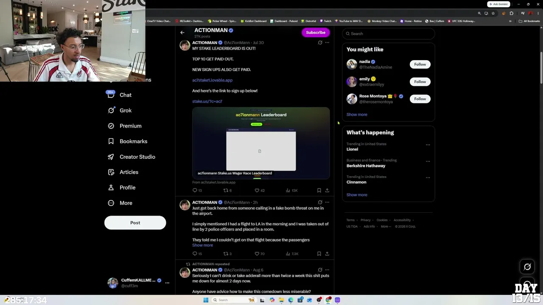The width and height of the screenshot is (543, 305).
Task: Open Grok actions on the Aug 6 post
Action: click(320, 270)
